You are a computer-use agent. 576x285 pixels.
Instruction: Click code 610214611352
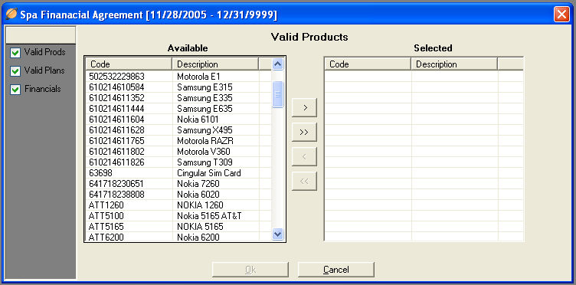coord(116,98)
